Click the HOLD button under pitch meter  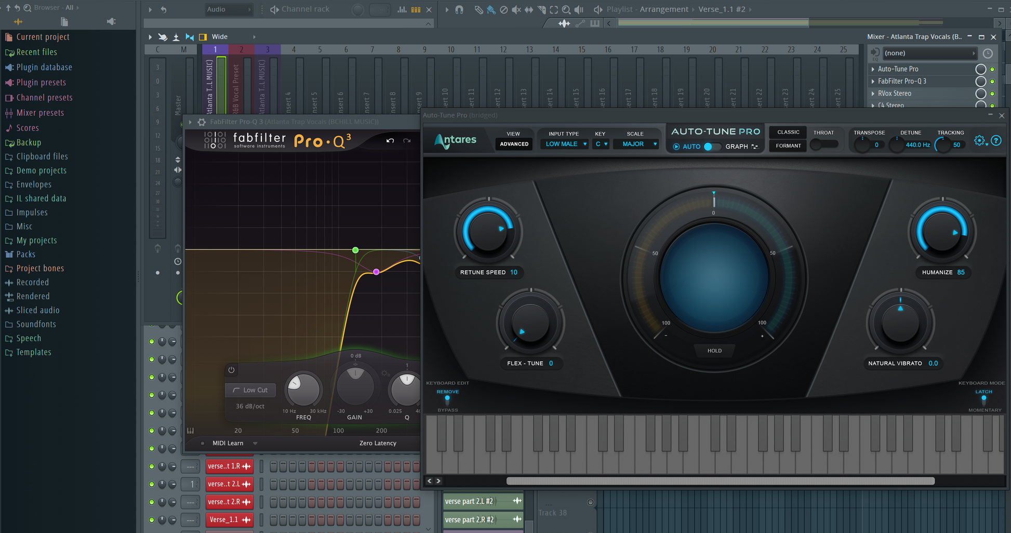click(x=714, y=351)
